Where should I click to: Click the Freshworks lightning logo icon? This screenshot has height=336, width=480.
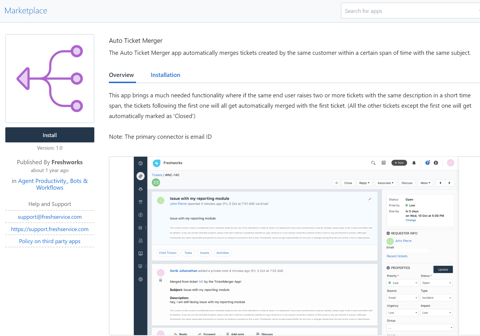pyautogui.click(x=156, y=163)
